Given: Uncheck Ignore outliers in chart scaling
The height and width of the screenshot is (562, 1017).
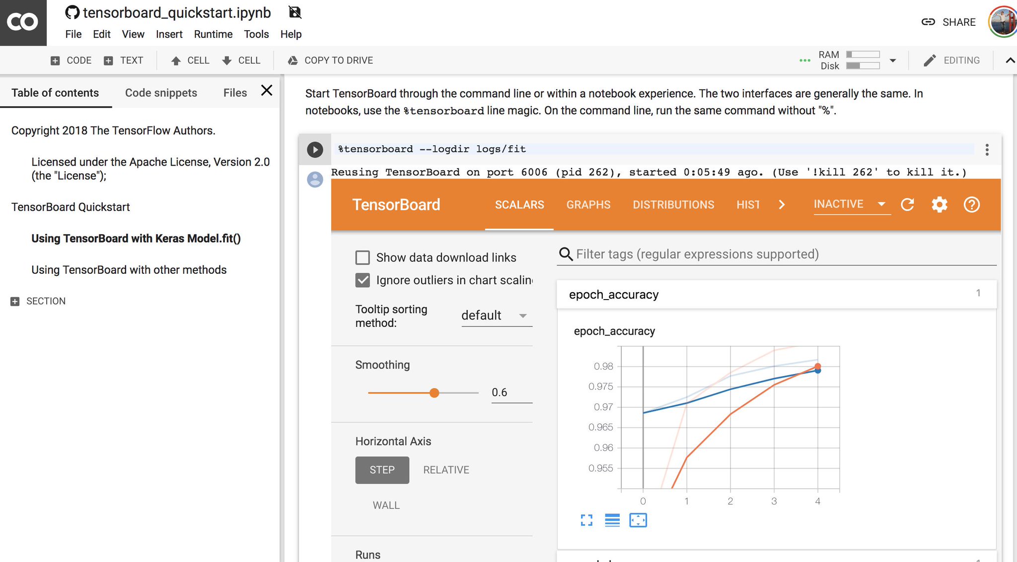Looking at the screenshot, I should coord(363,280).
